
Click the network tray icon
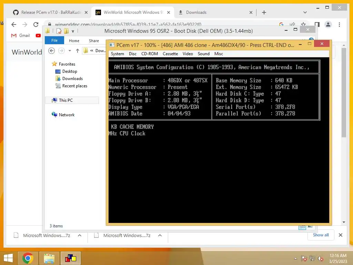point(312,258)
